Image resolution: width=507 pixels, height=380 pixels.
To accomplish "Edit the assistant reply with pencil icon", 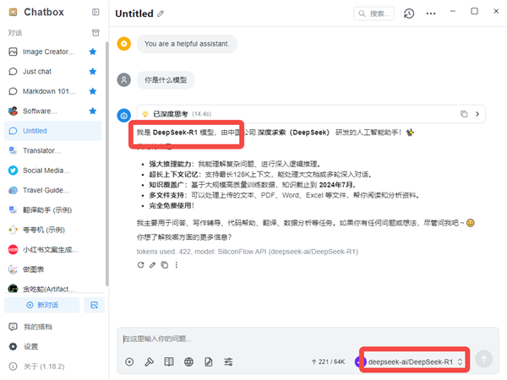I will coord(152,265).
